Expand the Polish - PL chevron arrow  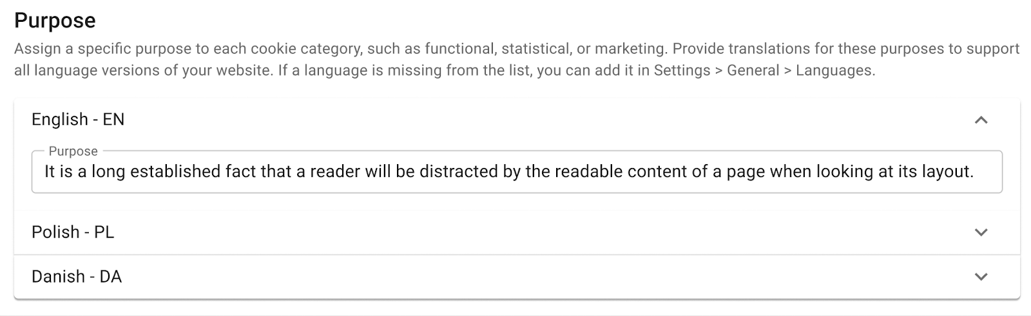tap(981, 232)
